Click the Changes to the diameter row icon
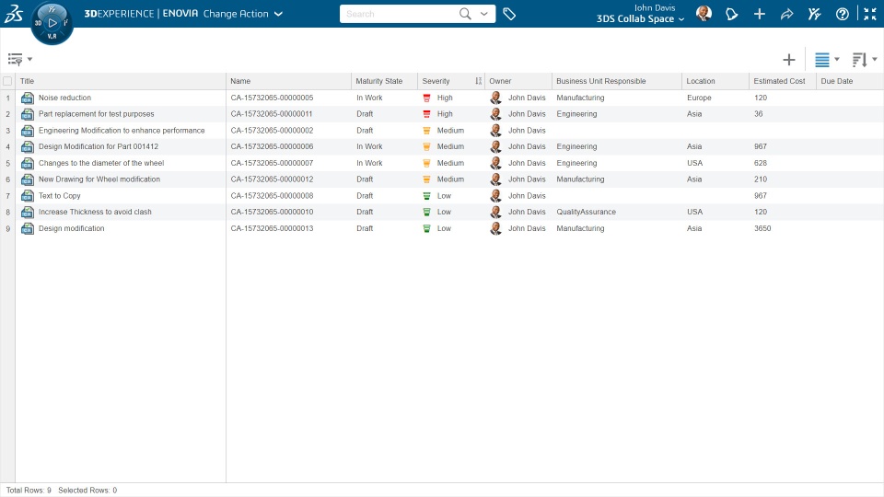The image size is (884, 497). click(27, 164)
